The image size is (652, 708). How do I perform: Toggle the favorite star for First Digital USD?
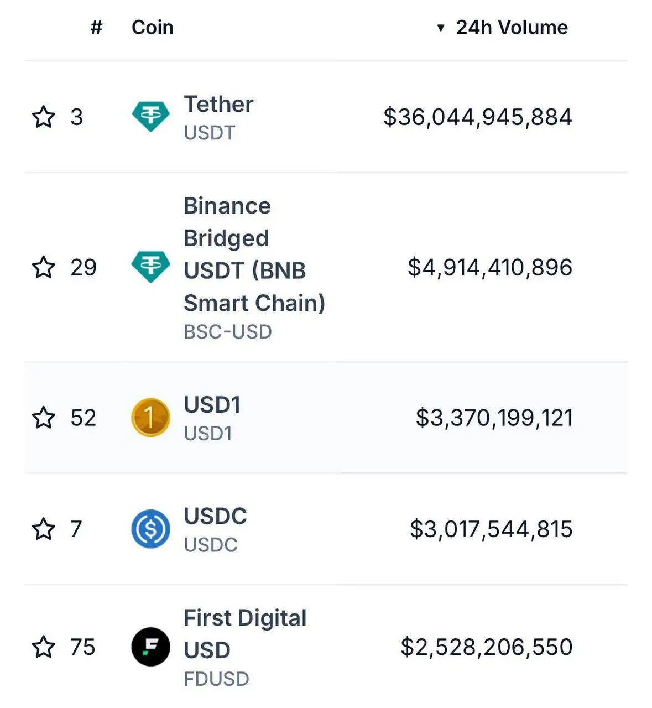pos(44,647)
